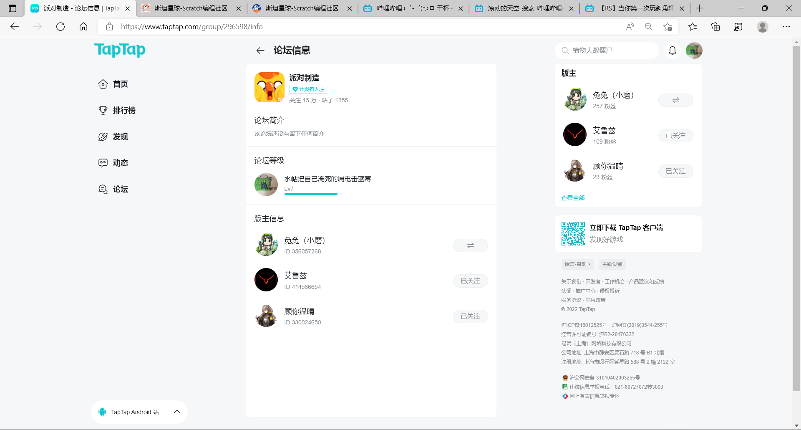801x430 pixels.
Task: Refresh the current TapTap page
Action: [60, 27]
